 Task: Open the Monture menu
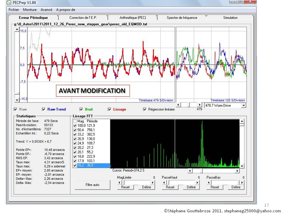(x=30, y=10)
